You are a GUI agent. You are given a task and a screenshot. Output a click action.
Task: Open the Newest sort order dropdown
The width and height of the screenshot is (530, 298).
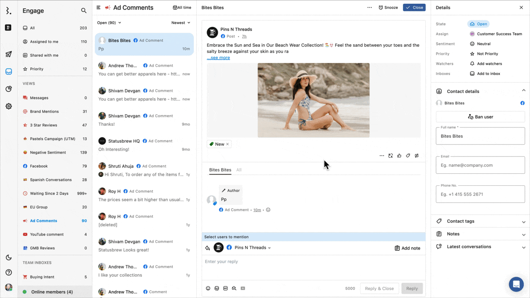coord(181,23)
